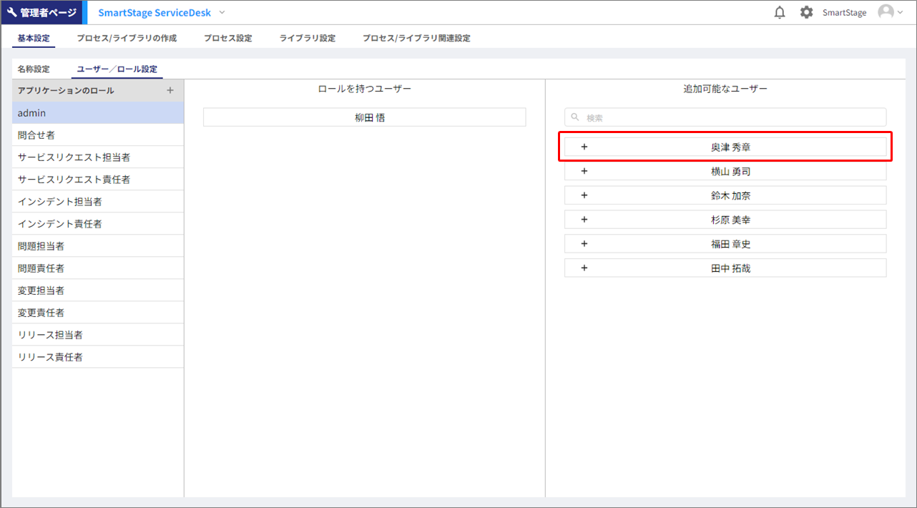The image size is (917, 508).
Task: Click the 検索 user search field
Action: tap(725, 117)
